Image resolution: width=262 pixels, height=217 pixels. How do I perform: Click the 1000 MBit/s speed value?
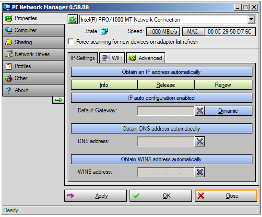point(163,32)
